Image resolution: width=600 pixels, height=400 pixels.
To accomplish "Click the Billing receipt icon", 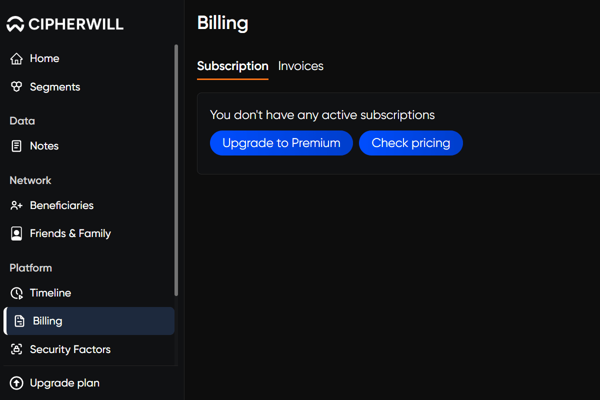I will pos(19,321).
